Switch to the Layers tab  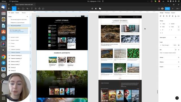point(12,13)
